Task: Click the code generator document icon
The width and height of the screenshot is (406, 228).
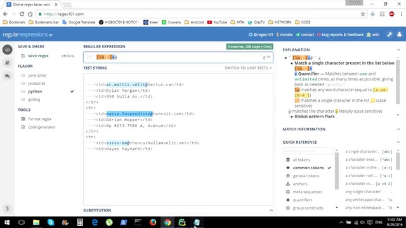Action: point(23,127)
